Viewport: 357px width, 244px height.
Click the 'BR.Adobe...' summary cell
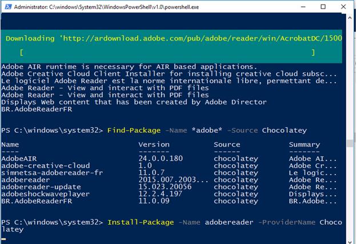(312, 201)
